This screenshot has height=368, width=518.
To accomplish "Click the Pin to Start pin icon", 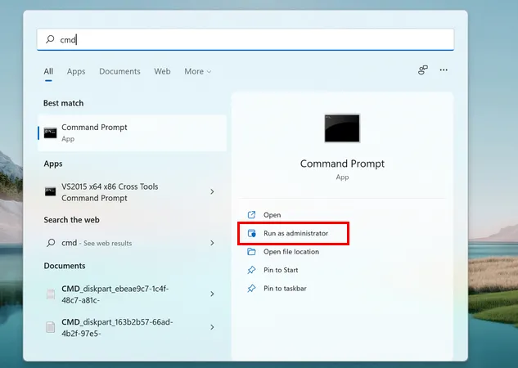I will (x=252, y=270).
